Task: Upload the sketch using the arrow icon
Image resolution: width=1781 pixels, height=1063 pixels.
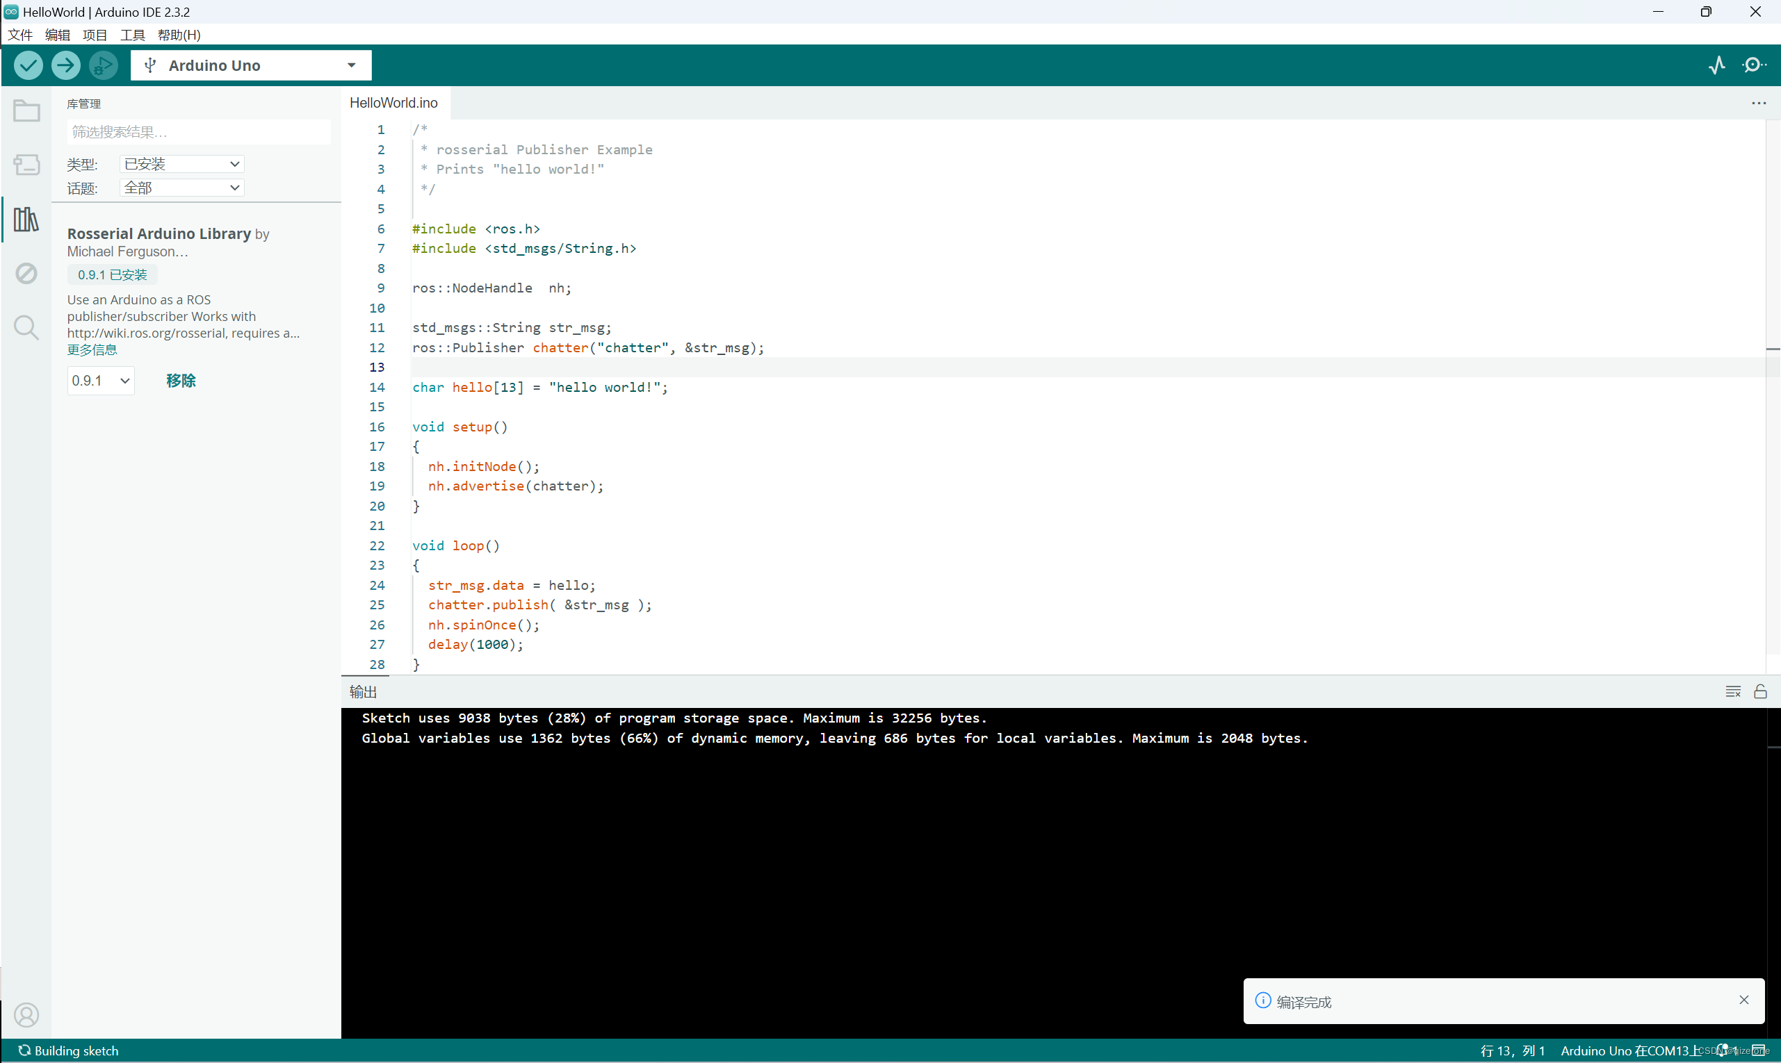Action: point(65,65)
